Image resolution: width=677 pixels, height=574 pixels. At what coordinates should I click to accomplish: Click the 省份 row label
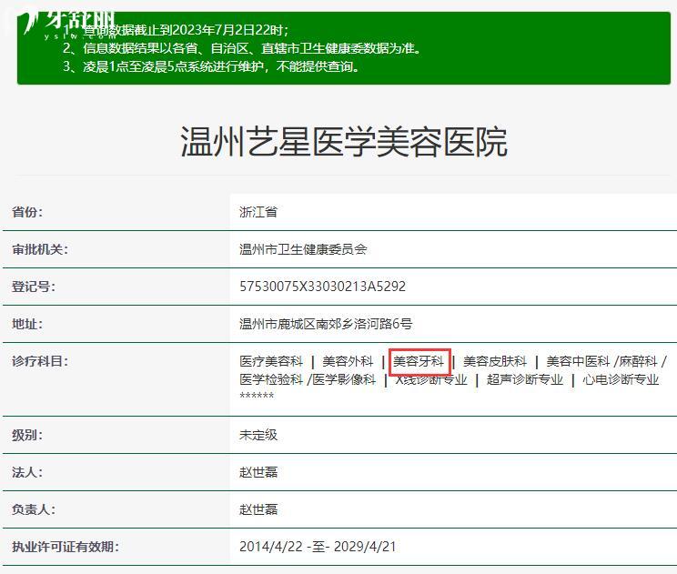click(x=27, y=212)
